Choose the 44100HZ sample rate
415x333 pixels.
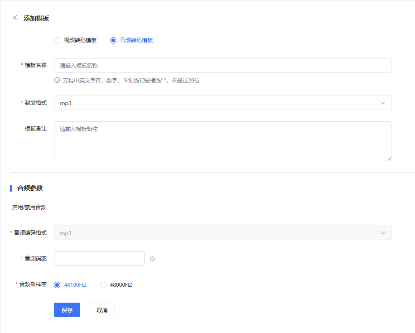[57, 285]
